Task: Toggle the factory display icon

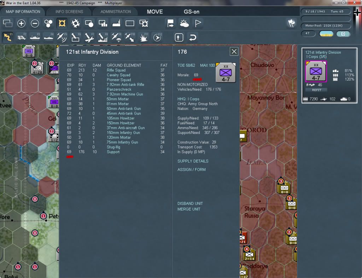Action: [x=116, y=23]
